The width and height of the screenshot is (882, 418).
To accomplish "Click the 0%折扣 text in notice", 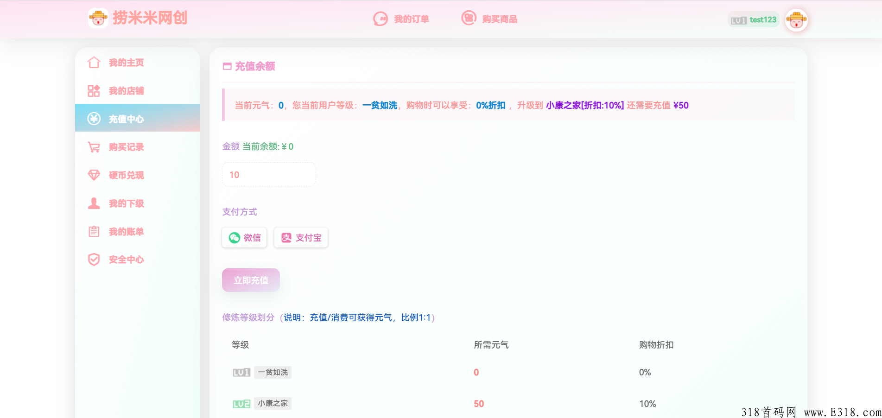I will 490,105.
